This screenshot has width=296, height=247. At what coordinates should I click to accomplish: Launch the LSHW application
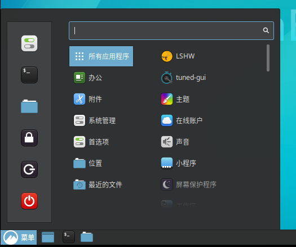178,56
